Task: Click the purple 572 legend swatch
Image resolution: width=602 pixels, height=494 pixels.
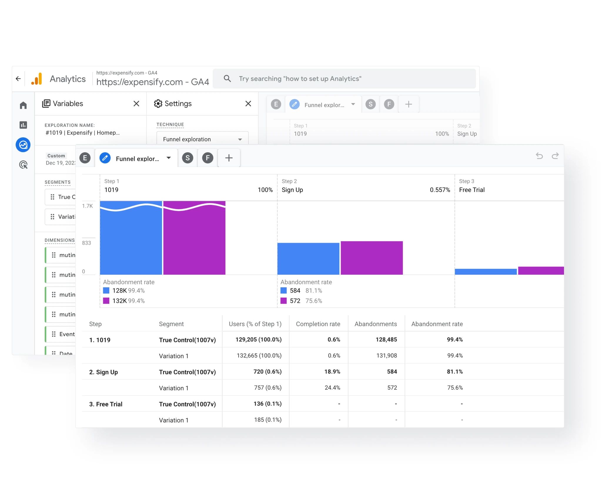Action: click(284, 301)
